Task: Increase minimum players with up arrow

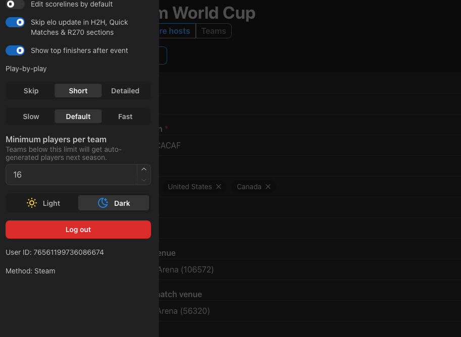Action: pos(144,170)
